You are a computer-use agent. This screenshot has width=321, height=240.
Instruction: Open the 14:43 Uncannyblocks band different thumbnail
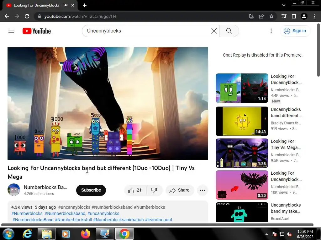pos(242,121)
